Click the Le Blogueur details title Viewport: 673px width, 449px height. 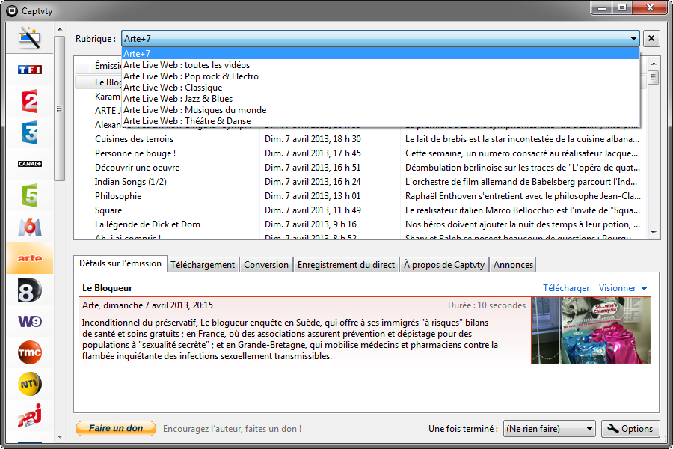107,288
